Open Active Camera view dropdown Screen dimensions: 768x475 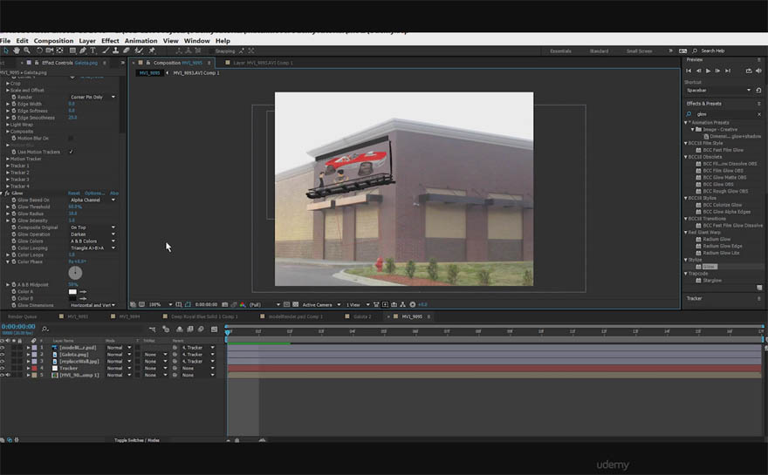(x=321, y=304)
